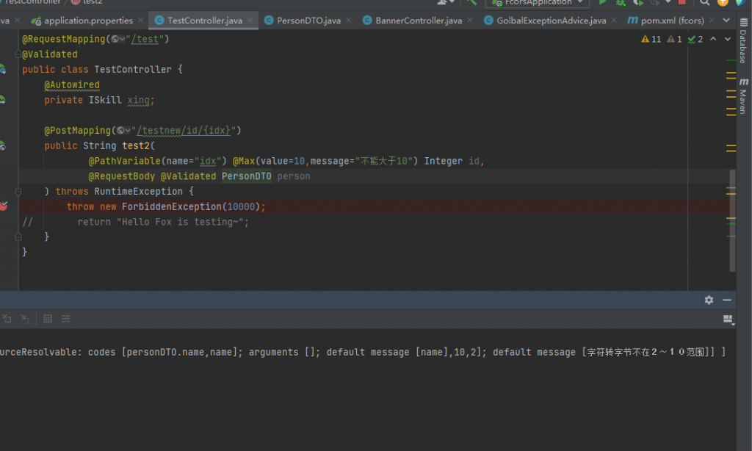Open URL actions dropdown in @PostMapping
Viewport: 752px width, 451px height.
point(123,131)
